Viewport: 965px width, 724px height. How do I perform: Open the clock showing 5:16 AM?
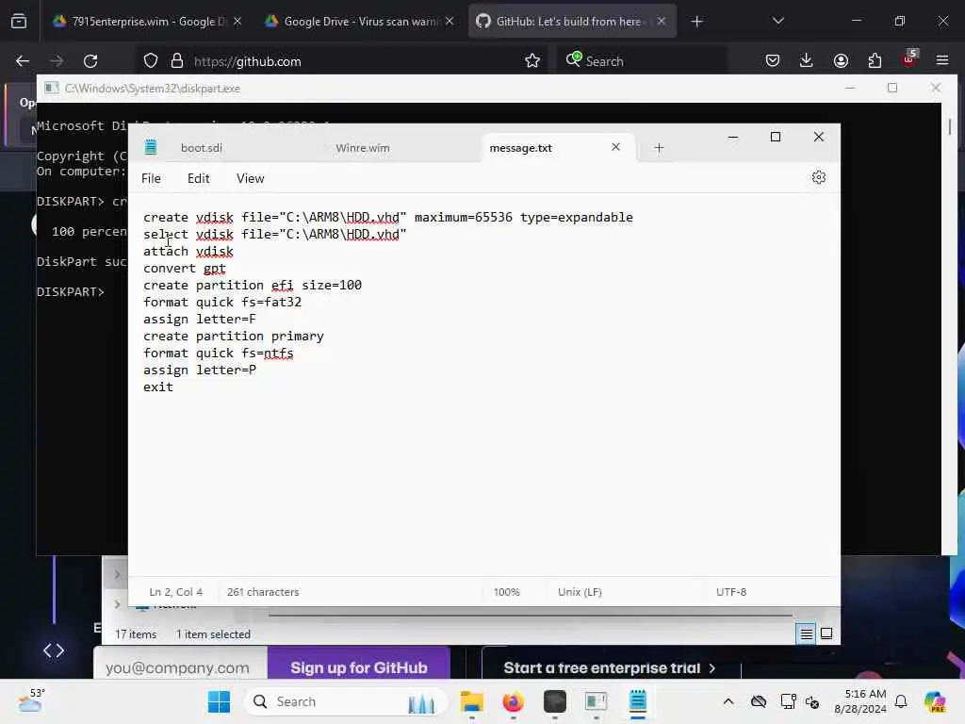click(859, 701)
